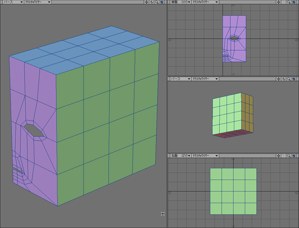Open the テクスチャワイヤー shading dropdown of the large viewport
This screenshot has height=228, width=299.
click(x=38, y=2)
